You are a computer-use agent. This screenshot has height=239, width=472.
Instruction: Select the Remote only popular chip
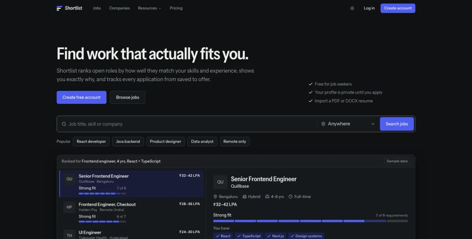(x=235, y=142)
